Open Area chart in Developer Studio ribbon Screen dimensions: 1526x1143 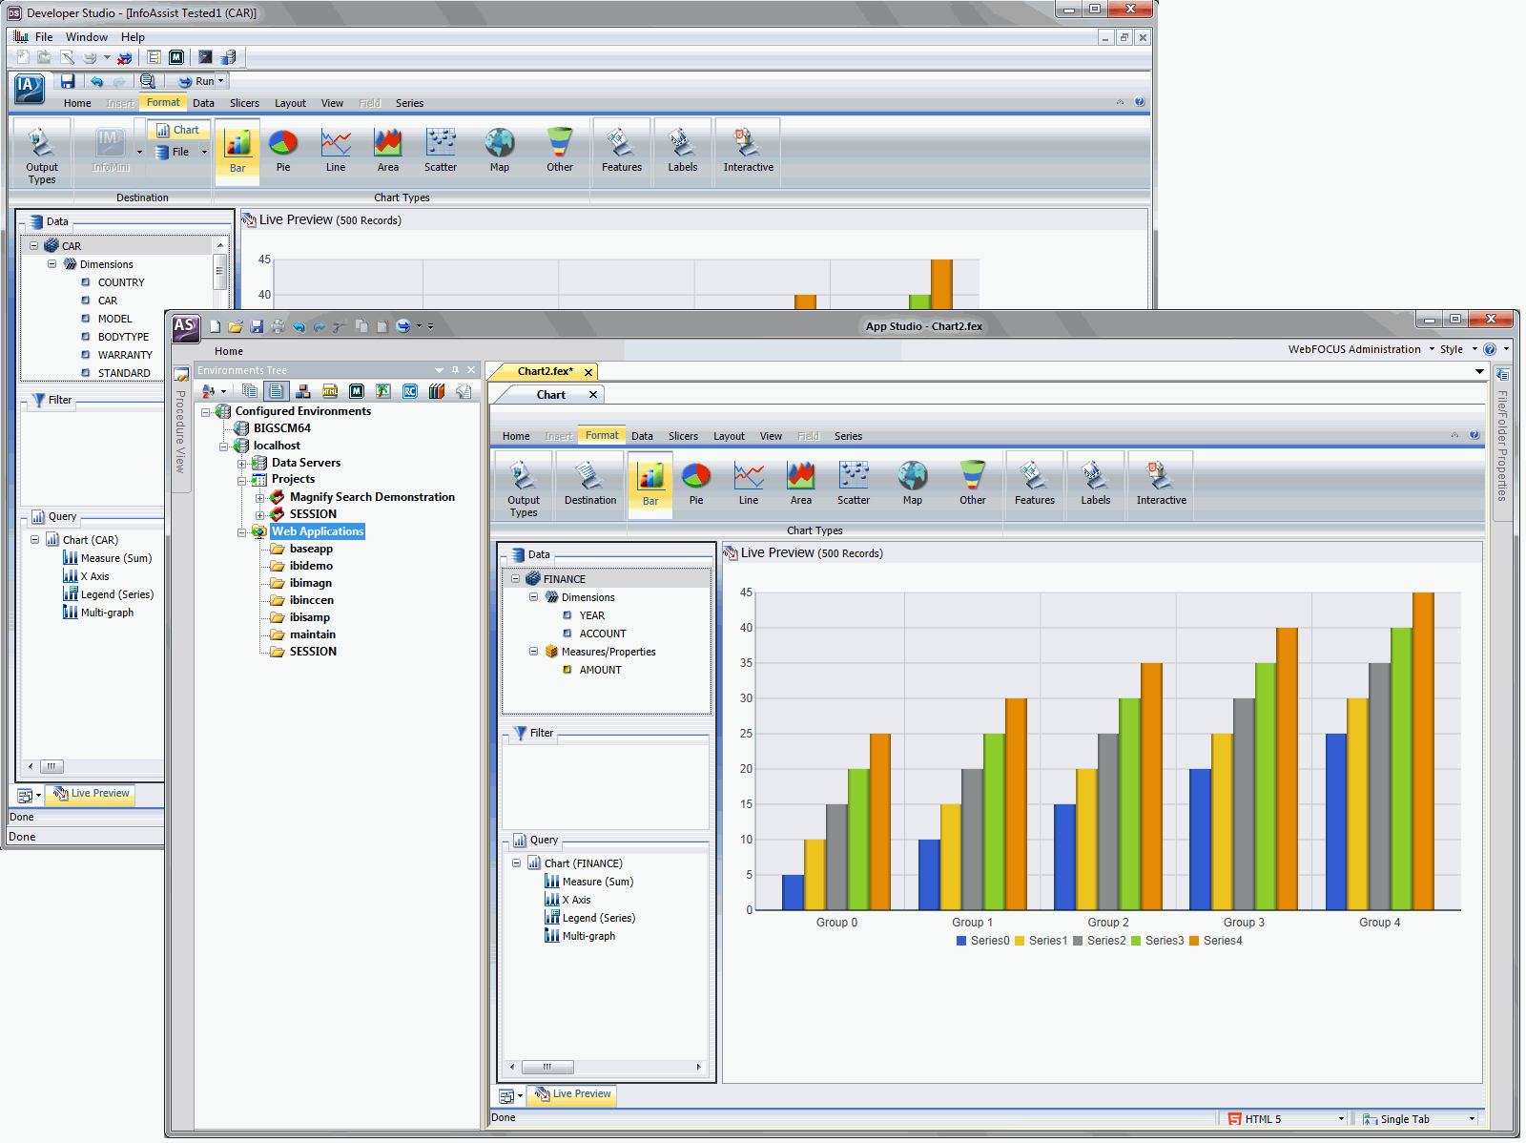tap(388, 152)
